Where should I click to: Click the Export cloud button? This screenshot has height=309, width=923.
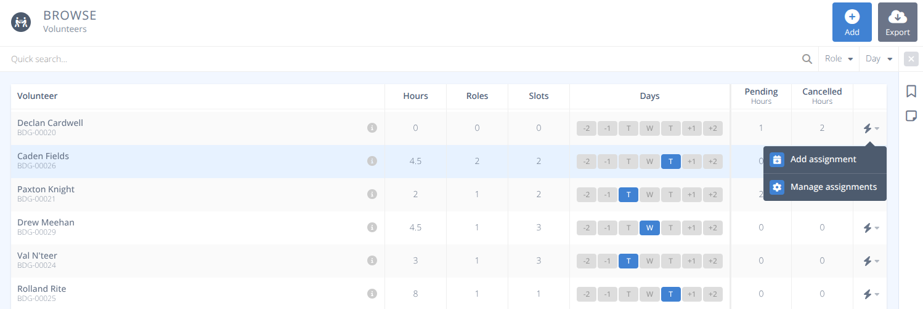pos(897,22)
